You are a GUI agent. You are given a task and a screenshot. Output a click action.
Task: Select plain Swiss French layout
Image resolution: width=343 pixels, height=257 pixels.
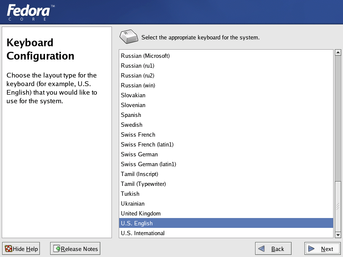[226, 134]
